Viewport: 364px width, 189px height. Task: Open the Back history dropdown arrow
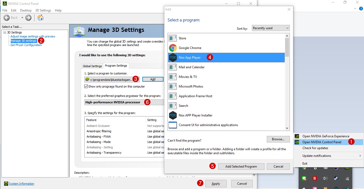(22, 18)
